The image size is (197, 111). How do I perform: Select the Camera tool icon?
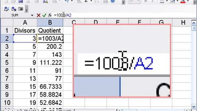tap(21, 9)
